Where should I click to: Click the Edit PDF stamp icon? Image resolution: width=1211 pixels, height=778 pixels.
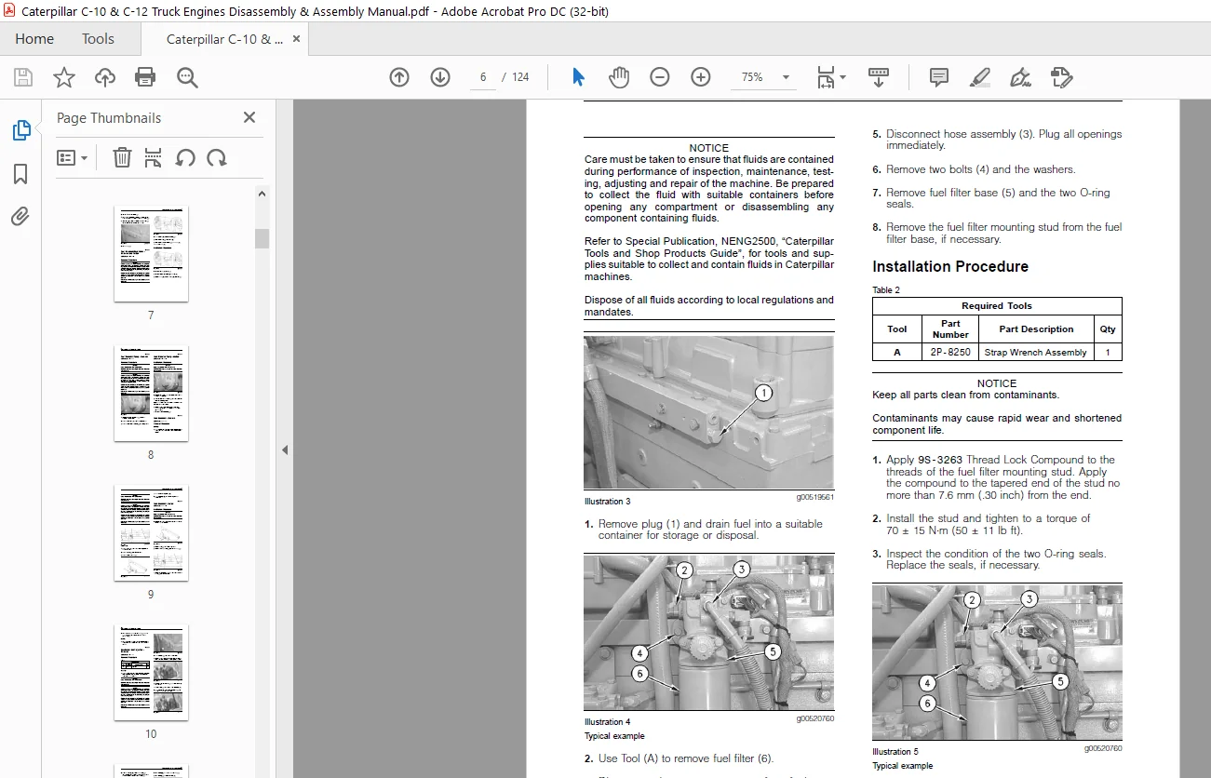pyautogui.click(x=1062, y=77)
